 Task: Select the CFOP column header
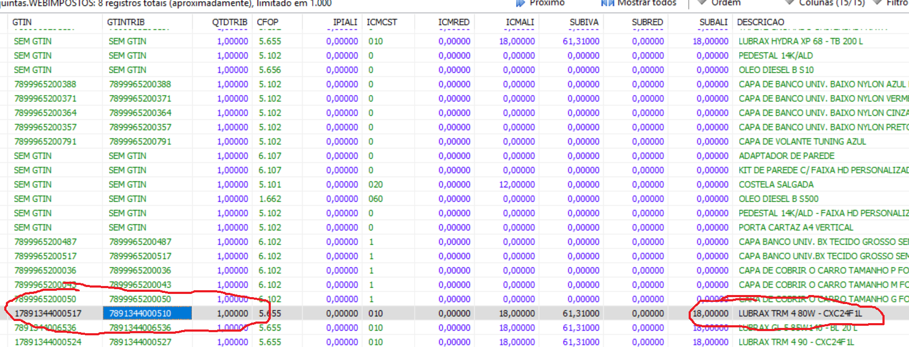[268, 22]
